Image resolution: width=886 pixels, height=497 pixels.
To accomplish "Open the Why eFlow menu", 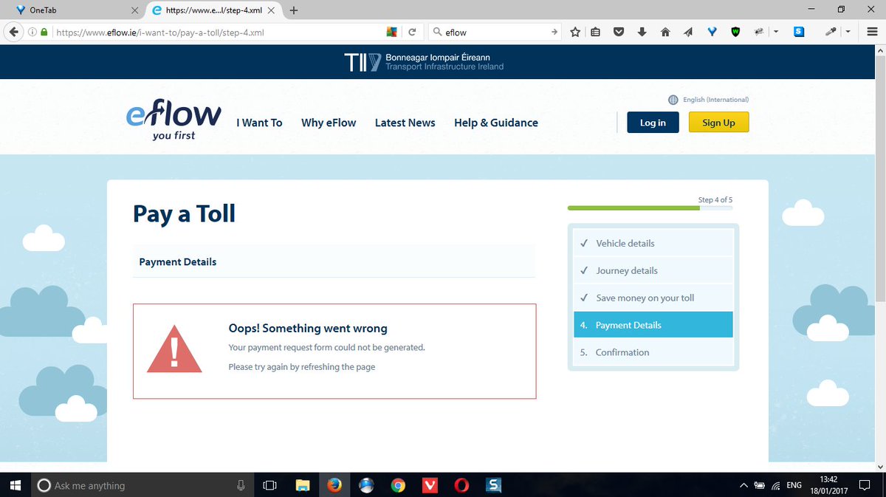I will click(x=329, y=123).
